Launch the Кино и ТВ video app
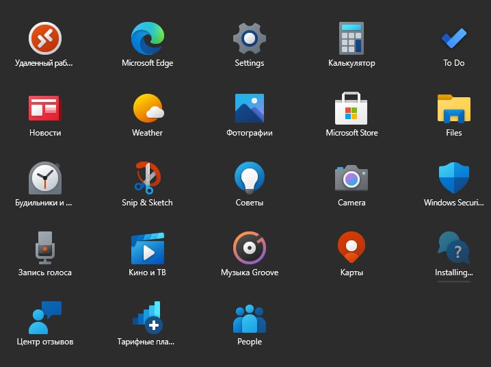 tap(148, 248)
